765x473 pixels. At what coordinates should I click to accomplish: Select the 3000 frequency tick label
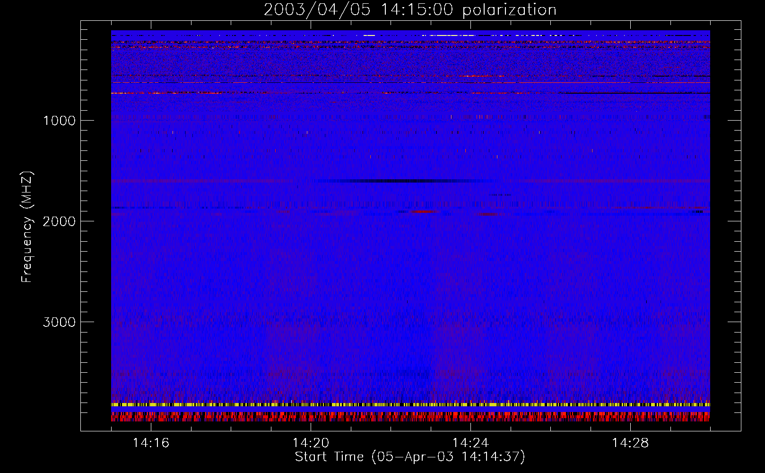click(59, 322)
